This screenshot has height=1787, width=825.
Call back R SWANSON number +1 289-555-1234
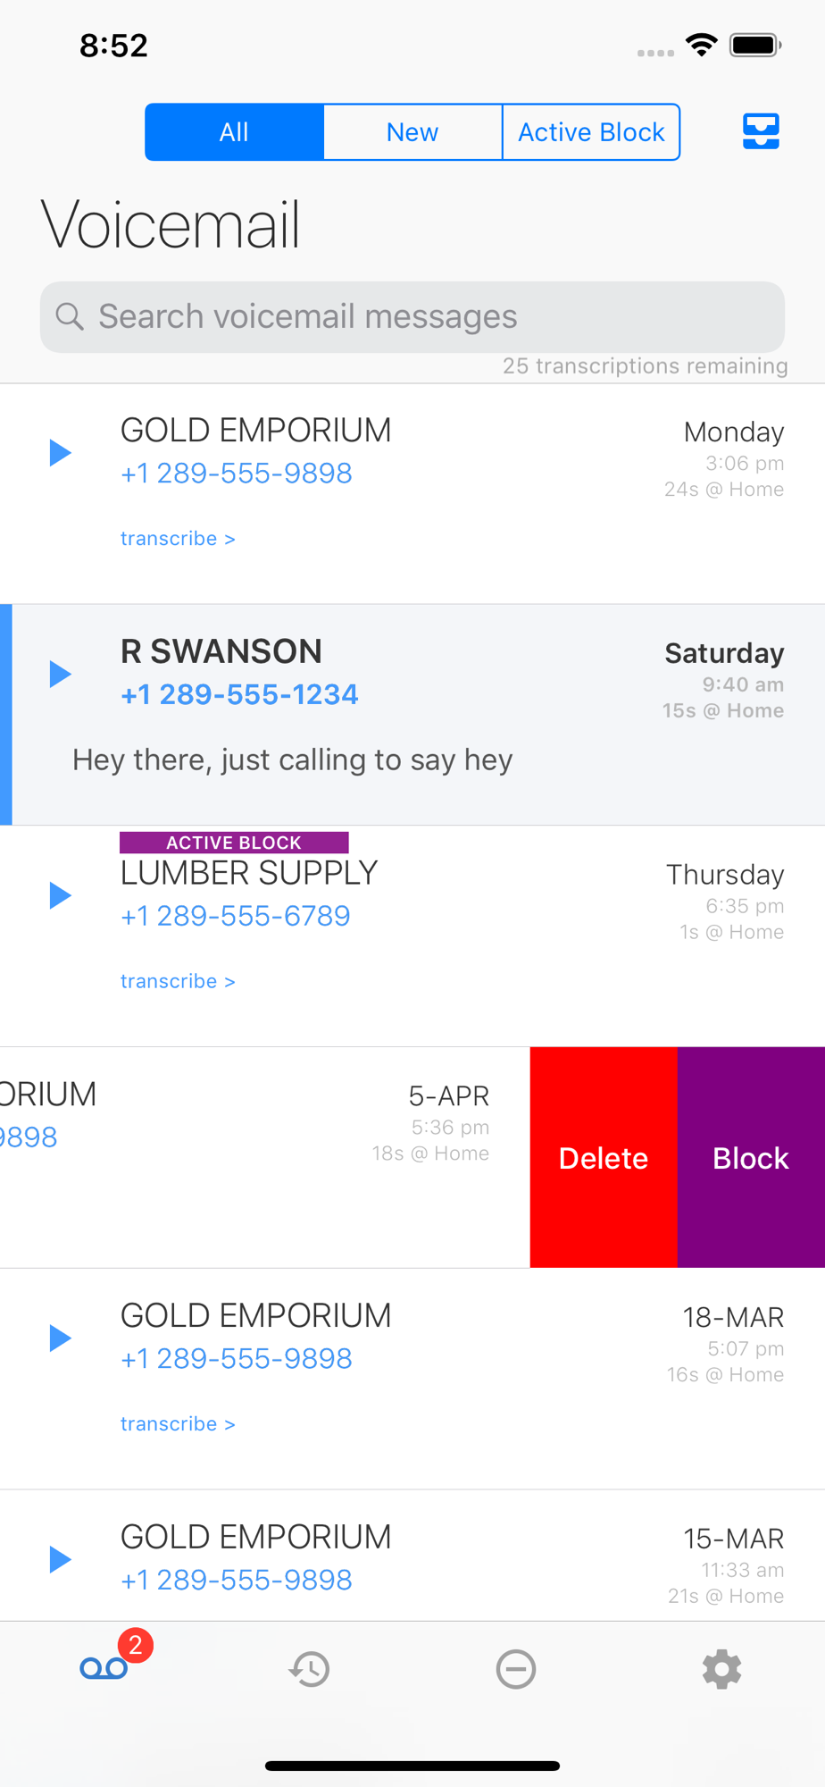point(239,694)
